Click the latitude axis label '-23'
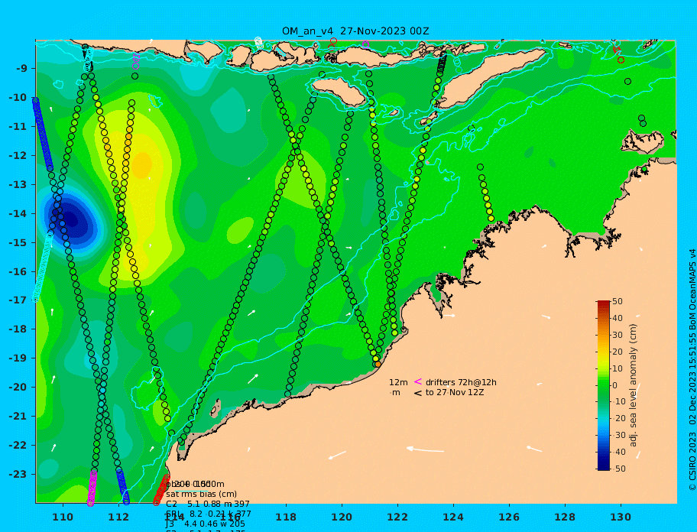This screenshot has height=532, width=697. [18, 474]
